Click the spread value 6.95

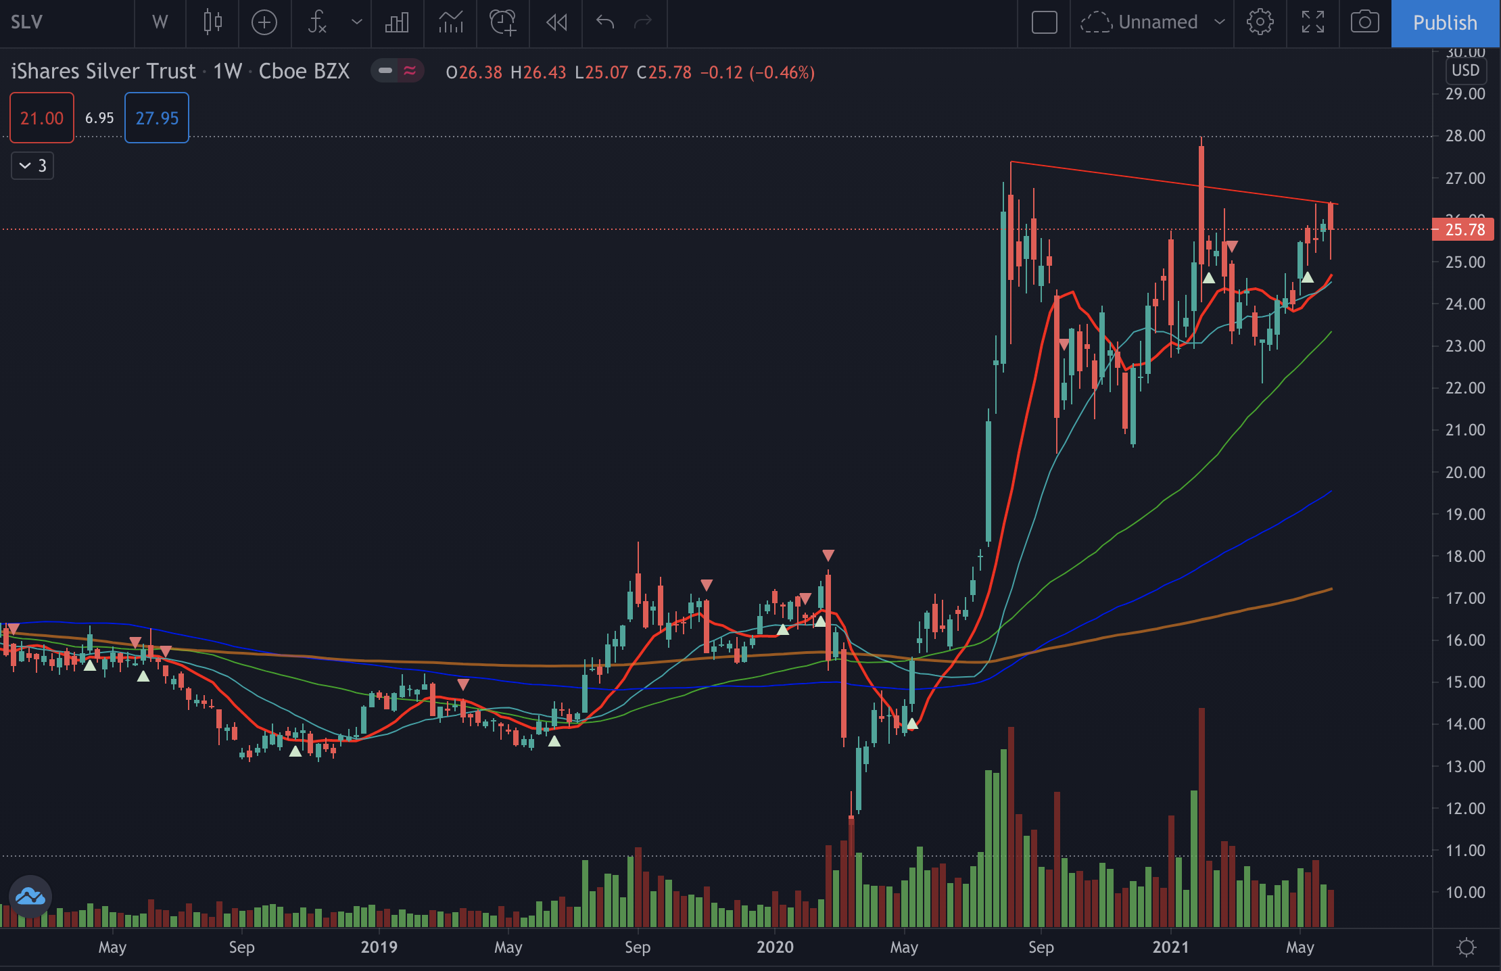click(x=99, y=118)
